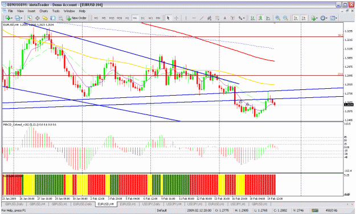The width and height of the screenshot is (356, 214).
Task: Switch to D1 timeframe
Action: tap(142, 18)
